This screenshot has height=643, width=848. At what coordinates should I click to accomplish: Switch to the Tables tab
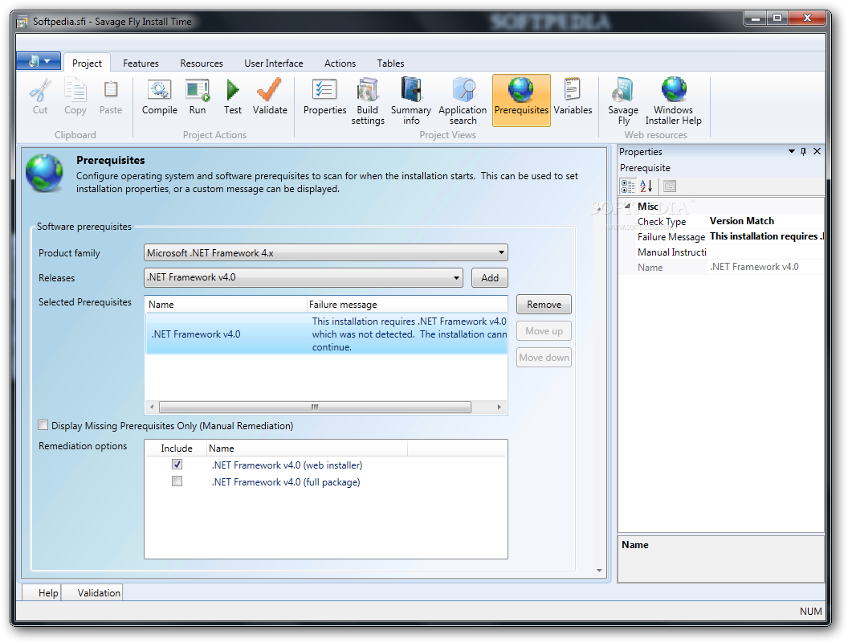pos(390,63)
